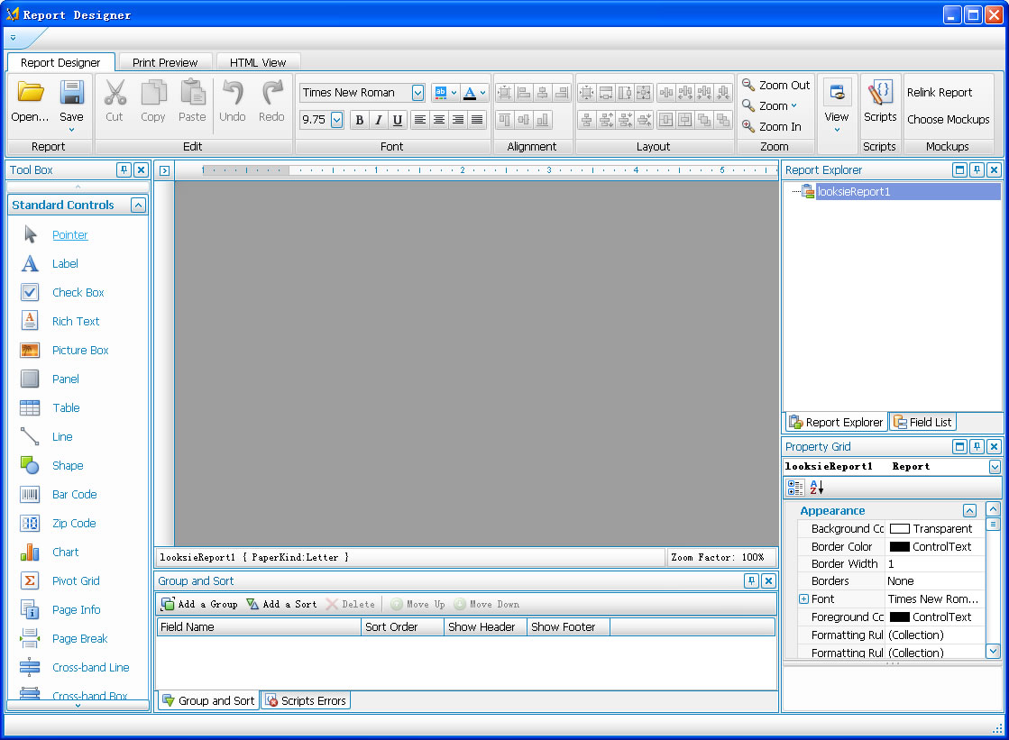Switch to the Print Preview tab
This screenshot has width=1009, height=740.
point(165,62)
